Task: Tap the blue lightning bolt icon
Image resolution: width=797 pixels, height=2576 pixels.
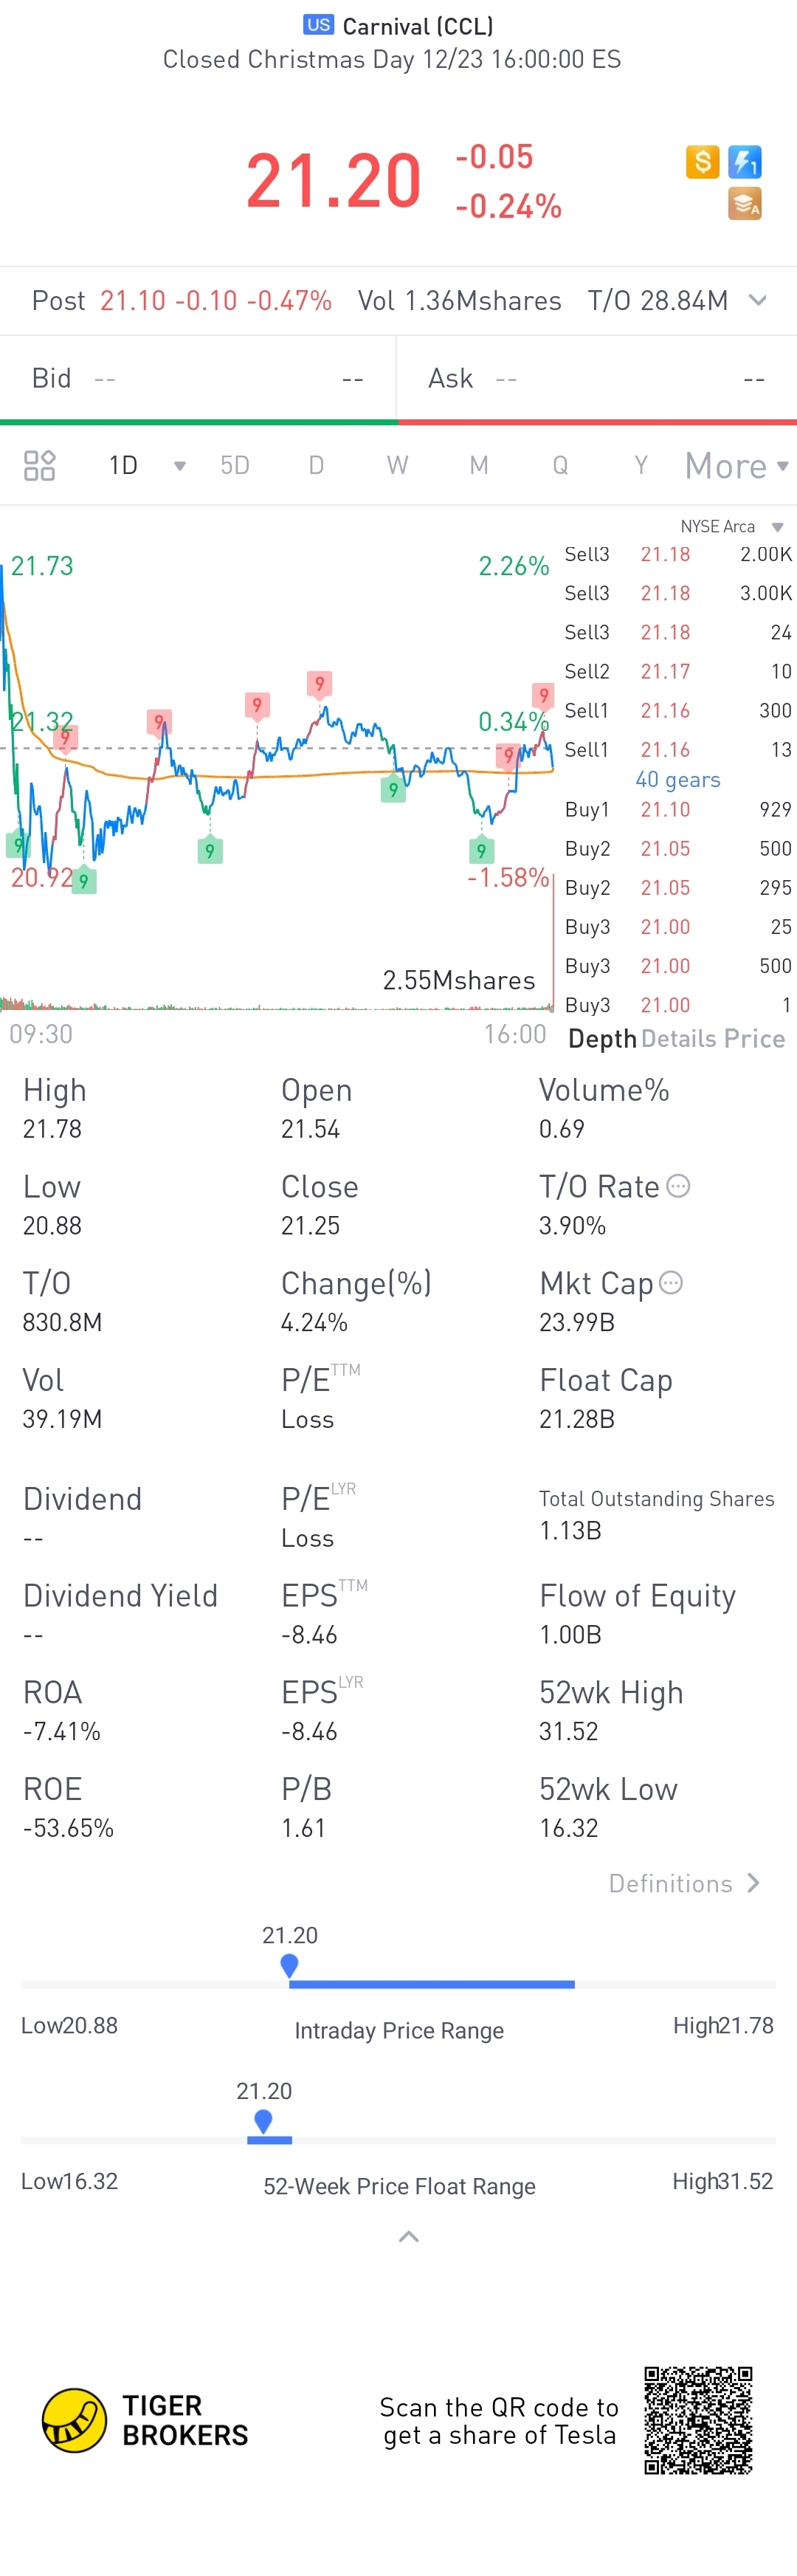Action: [x=745, y=161]
